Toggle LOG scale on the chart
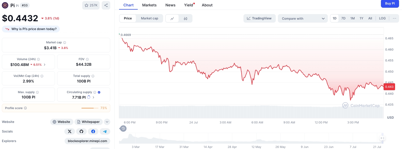This screenshot has height=149, width=402. pos(382,18)
